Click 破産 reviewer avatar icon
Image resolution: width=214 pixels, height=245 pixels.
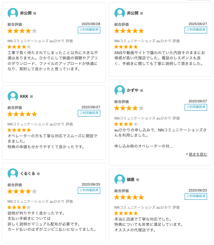(x=120, y=180)
